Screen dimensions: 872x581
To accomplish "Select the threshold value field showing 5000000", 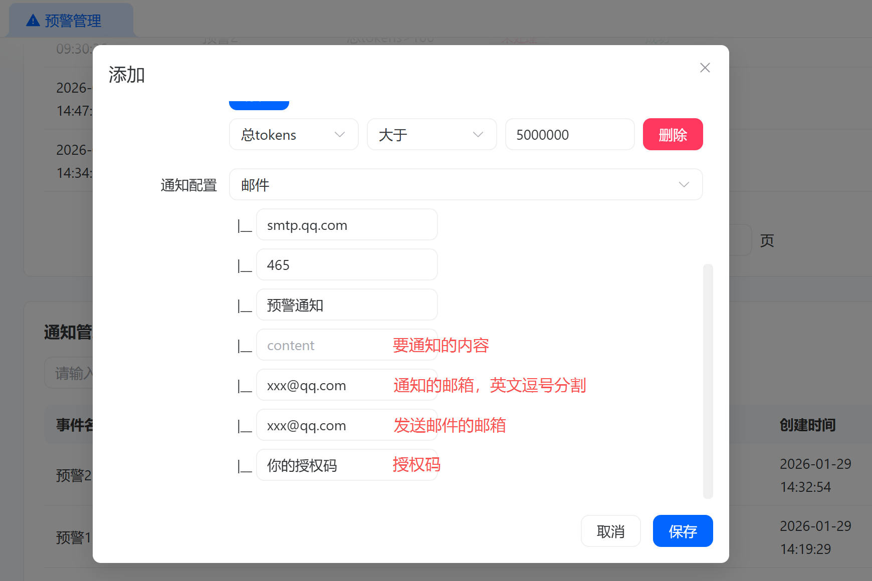I will [569, 134].
